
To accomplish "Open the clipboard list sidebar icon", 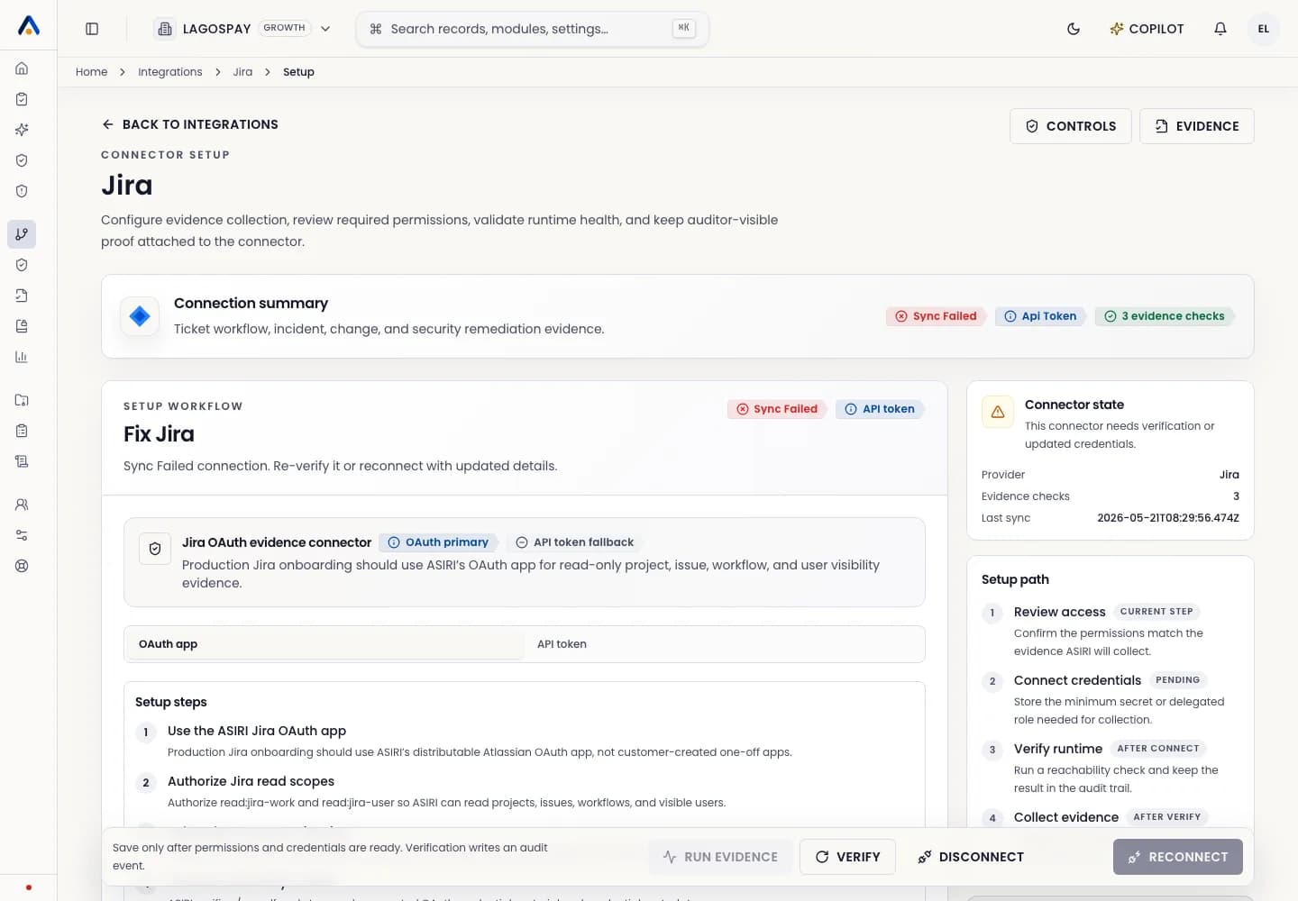I will (22, 431).
